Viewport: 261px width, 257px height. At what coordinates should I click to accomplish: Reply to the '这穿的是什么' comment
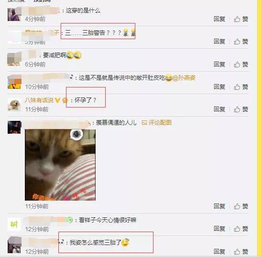tap(219, 19)
